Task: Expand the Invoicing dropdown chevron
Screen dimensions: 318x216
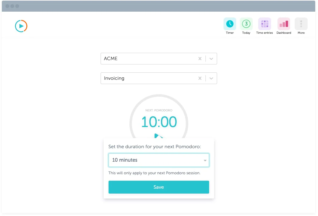Action: [x=211, y=78]
